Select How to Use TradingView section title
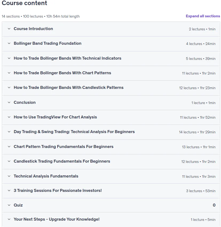This screenshot has width=221, height=227. point(55,117)
